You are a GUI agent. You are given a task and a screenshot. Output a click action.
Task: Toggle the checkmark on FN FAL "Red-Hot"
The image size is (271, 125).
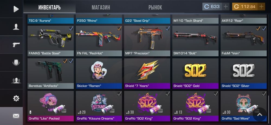pos(119,28)
